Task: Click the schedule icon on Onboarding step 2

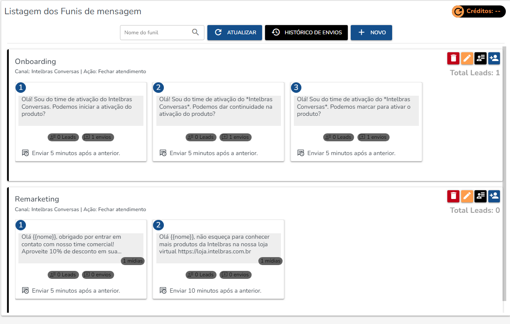Action: [x=163, y=153]
